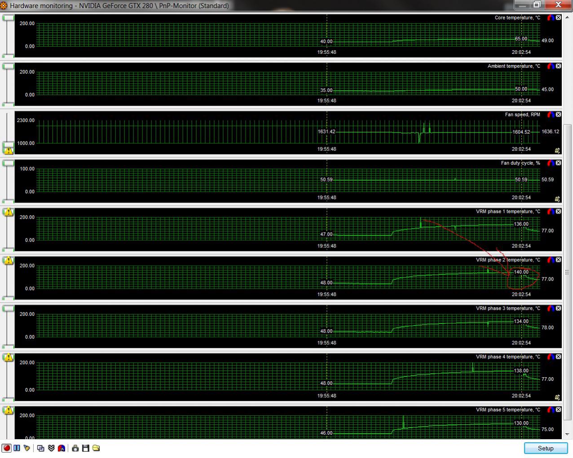Click the 138.00 value on VRM phase 4
The image size is (573, 458).
pyautogui.click(x=521, y=370)
